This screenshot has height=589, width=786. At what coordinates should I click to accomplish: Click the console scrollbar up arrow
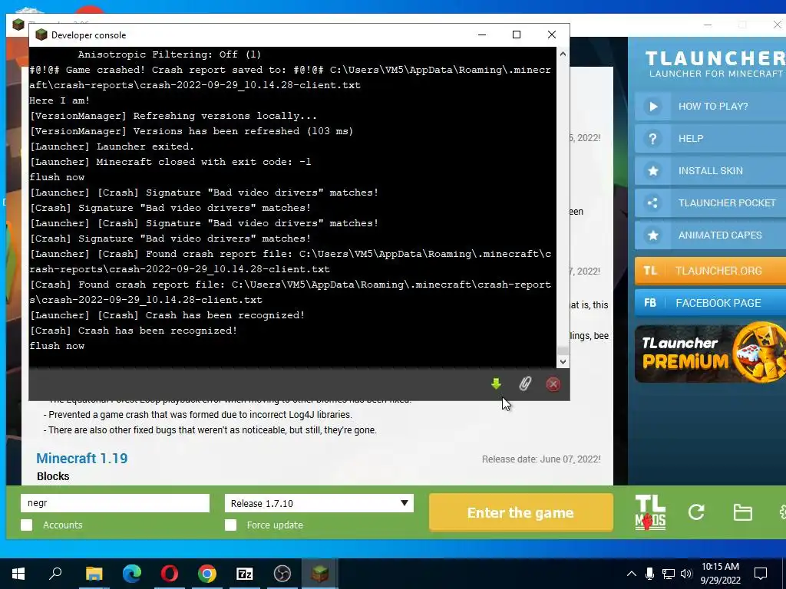click(563, 54)
